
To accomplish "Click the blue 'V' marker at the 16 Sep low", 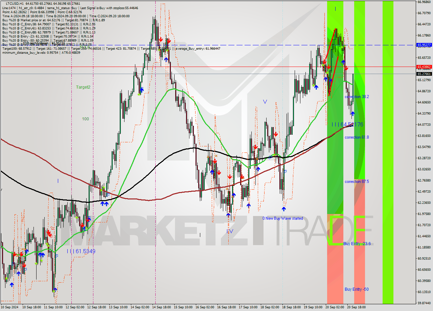I will coord(230,231).
